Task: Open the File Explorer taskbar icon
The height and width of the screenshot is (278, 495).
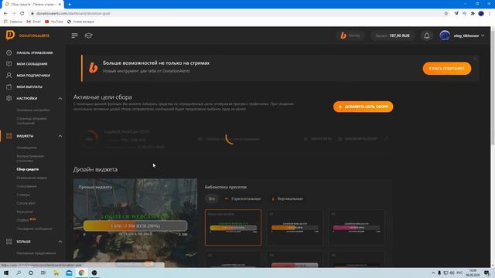Action: pos(56,273)
